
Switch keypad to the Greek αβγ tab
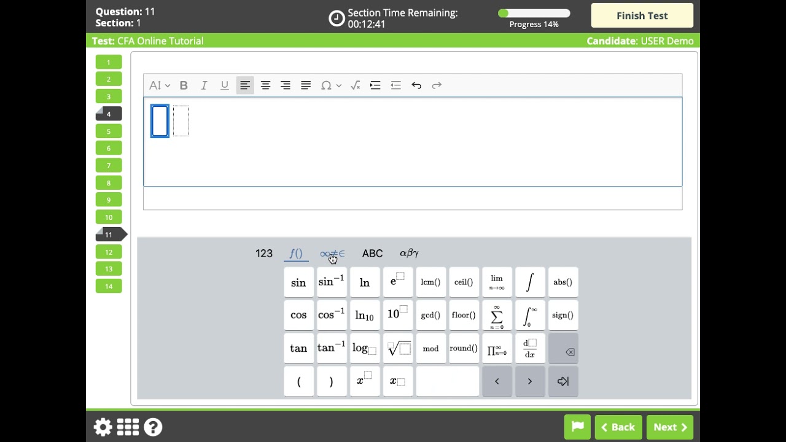[409, 254]
